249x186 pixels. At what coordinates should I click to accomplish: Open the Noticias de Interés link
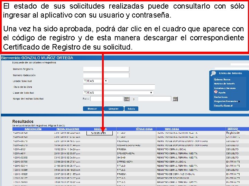[224, 84]
